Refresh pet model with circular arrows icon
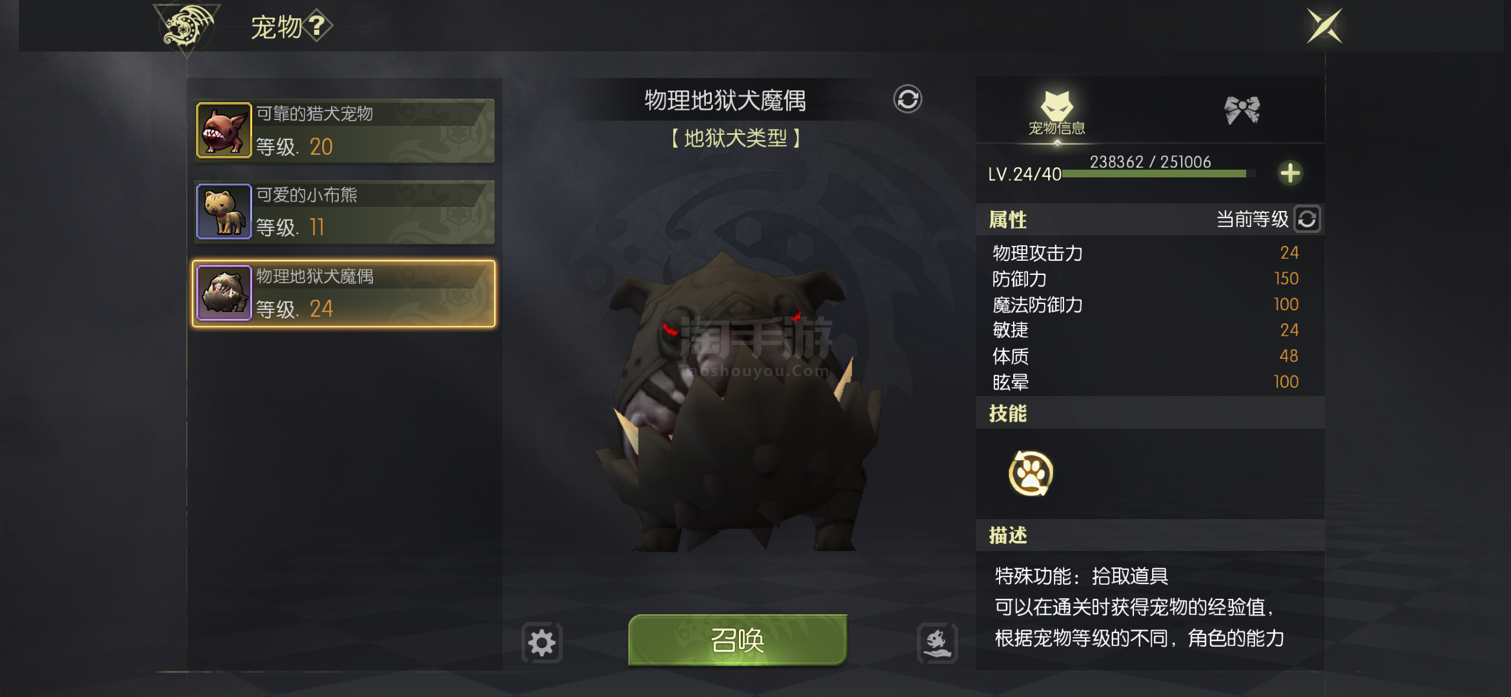 pyautogui.click(x=907, y=99)
